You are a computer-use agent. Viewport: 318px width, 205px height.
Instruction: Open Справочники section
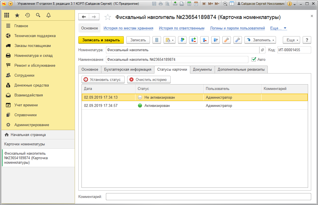point(38,115)
